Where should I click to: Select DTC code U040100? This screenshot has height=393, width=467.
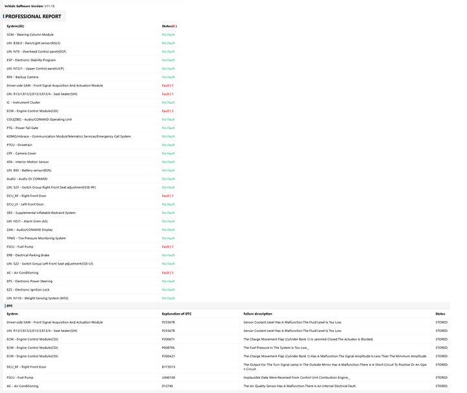[x=168, y=377]
